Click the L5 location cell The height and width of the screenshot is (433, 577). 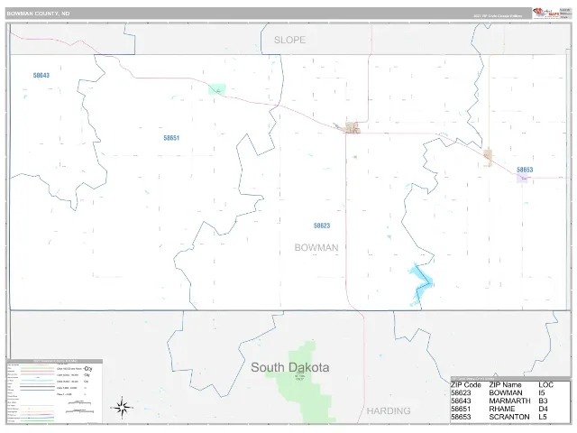click(543, 417)
